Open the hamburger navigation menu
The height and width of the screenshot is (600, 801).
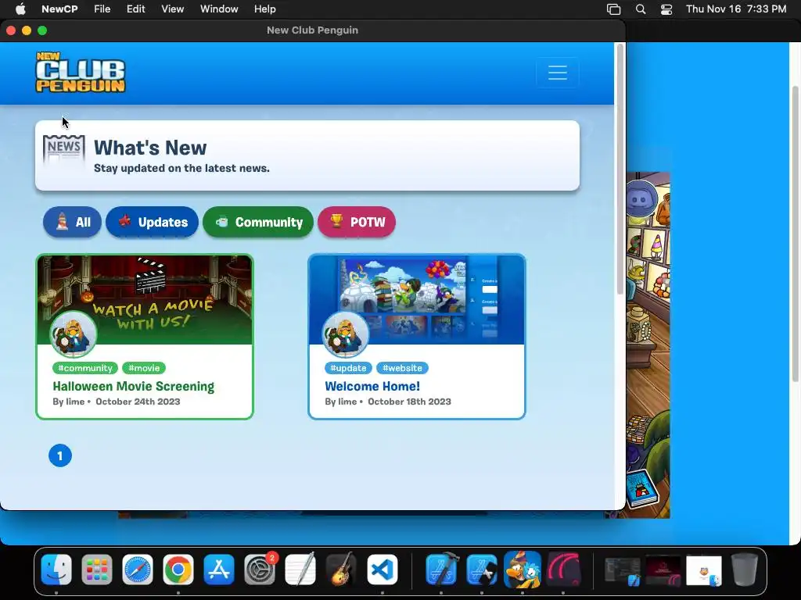coord(557,73)
